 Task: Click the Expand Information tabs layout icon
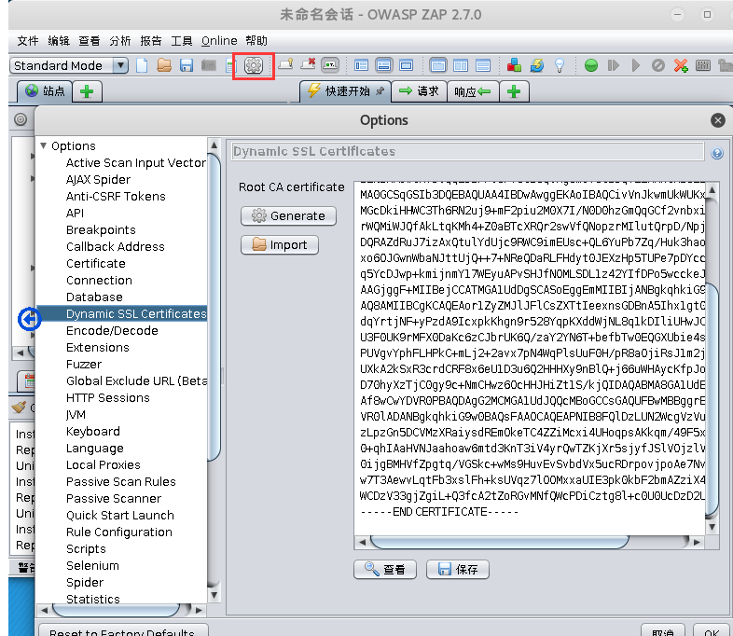click(x=383, y=65)
